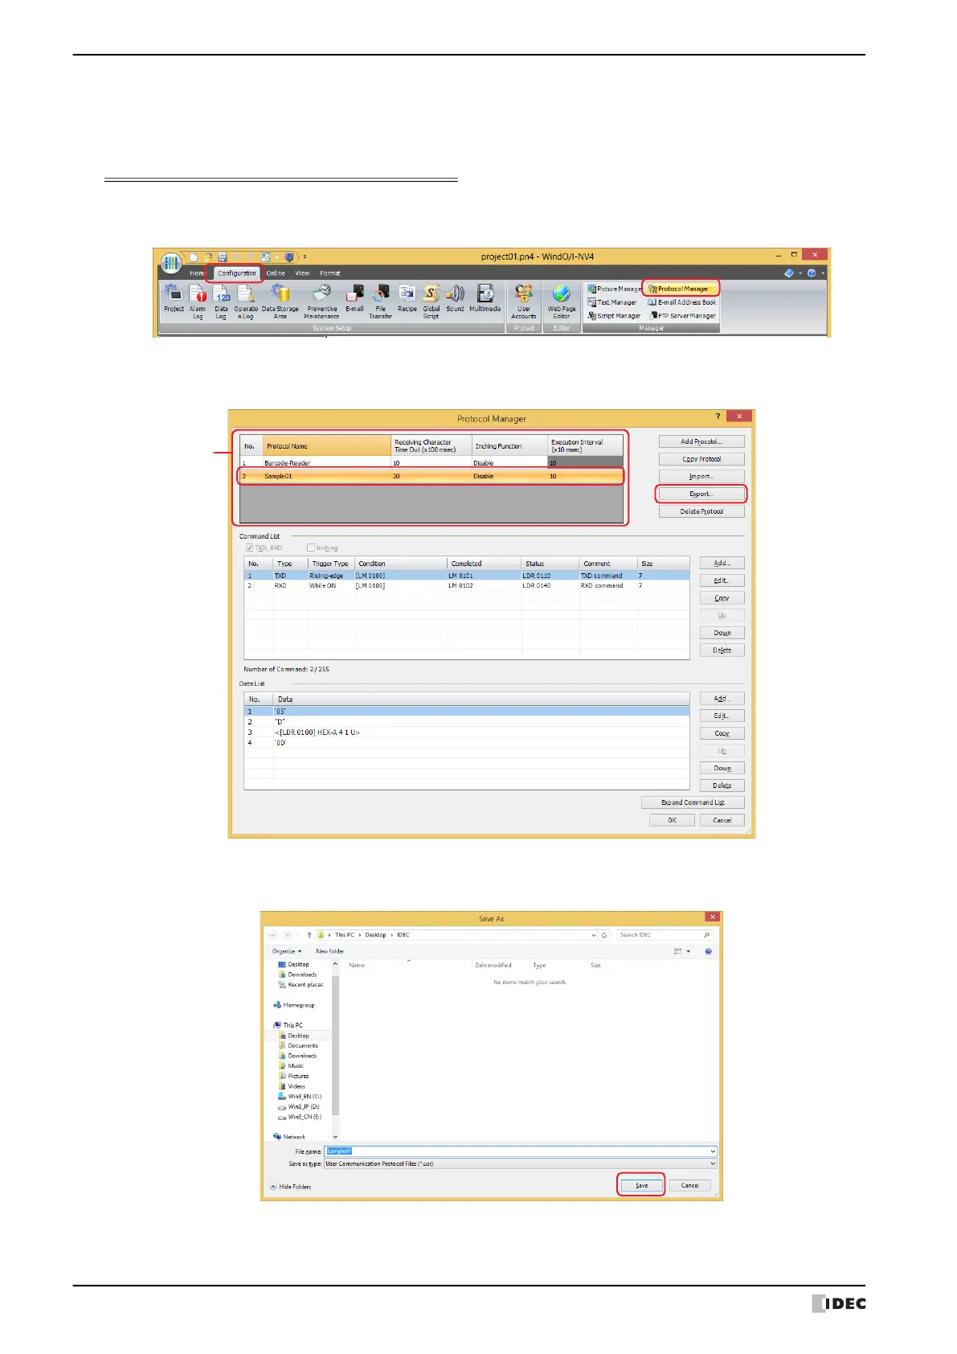
Task: Click the Protocol Name column header
Action: 327,445
